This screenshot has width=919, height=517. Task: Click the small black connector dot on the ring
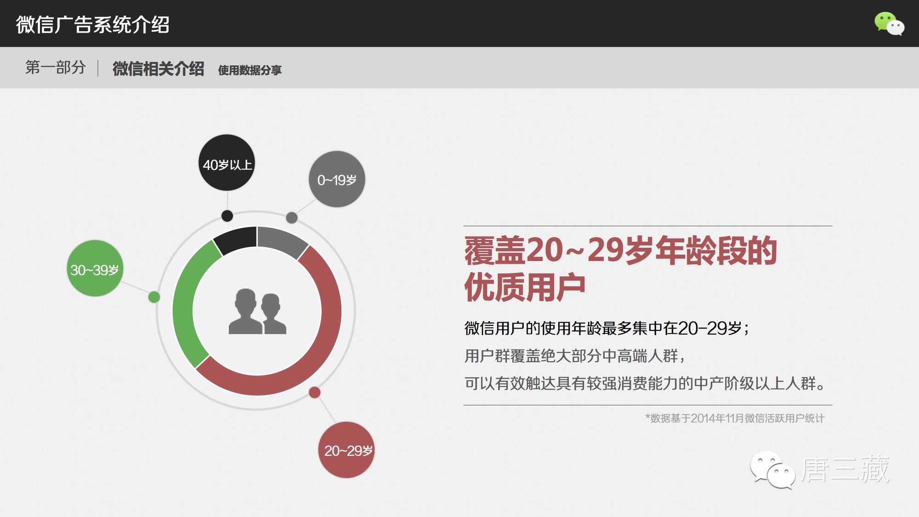click(x=227, y=216)
